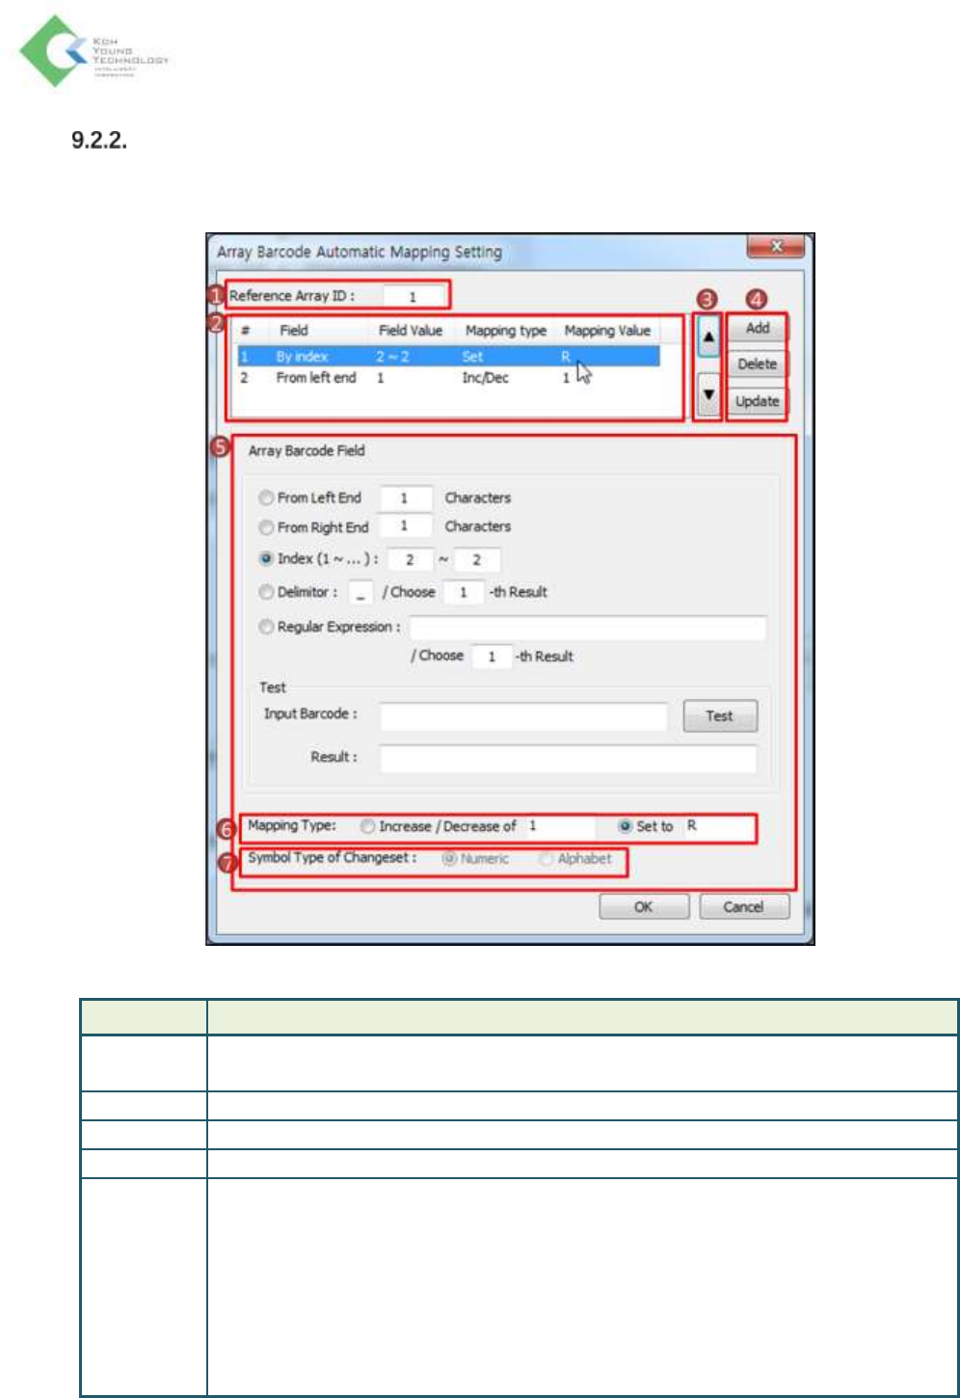
Task: Edit the Delimiter character field
Action: [360, 592]
